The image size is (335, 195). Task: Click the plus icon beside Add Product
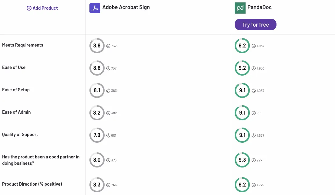(29, 8)
